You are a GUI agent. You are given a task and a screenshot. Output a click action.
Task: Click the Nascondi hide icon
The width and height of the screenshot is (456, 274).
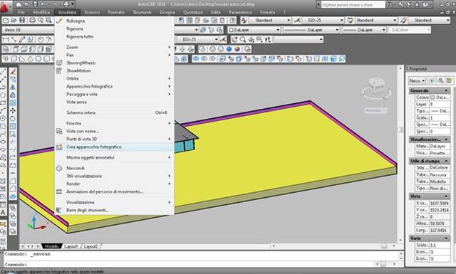pos(59,168)
